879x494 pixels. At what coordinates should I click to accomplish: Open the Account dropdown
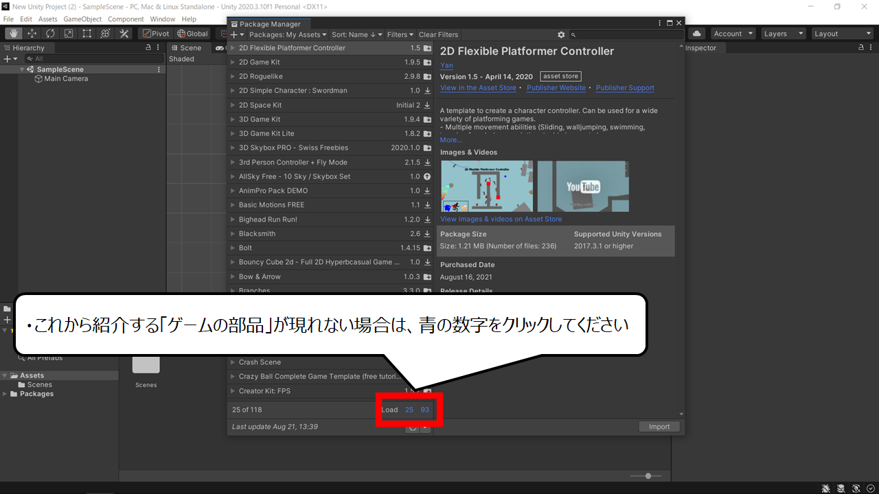733,34
